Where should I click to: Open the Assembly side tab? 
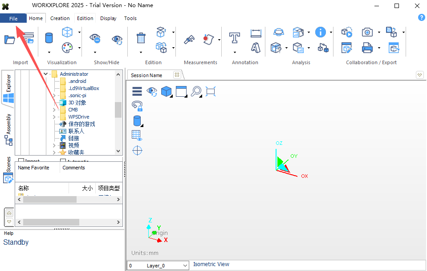click(x=8, y=130)
